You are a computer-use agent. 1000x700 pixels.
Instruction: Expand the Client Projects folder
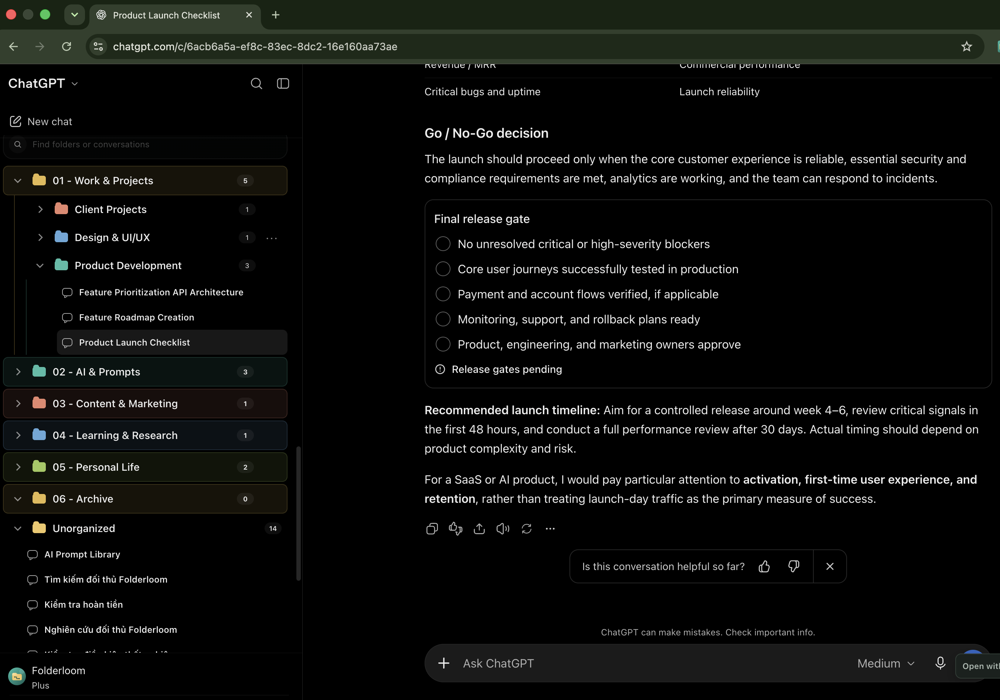[x=40, y=209]
